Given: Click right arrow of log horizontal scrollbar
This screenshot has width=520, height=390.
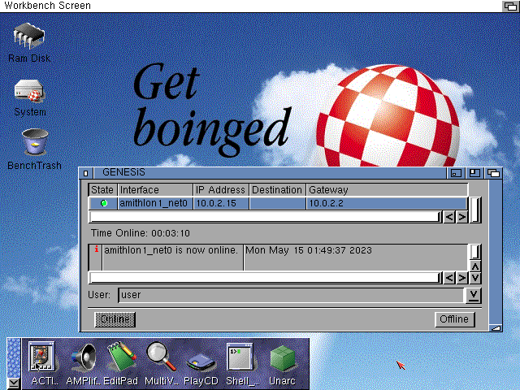Looking at the screenshot, I should tap(462, 278).
